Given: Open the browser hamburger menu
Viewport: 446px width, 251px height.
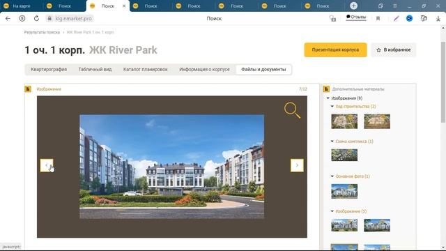Looking at the screenshot, I should click(x=395, y=6).
